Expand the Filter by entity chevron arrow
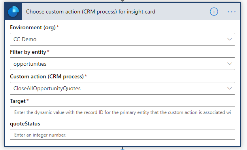The width and height of the screenshot is (247, 150). tap(230, 64)
